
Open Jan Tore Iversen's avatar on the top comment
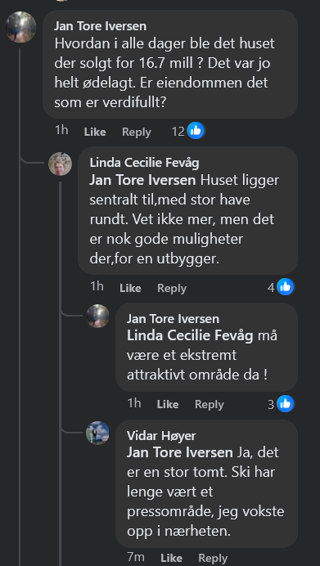coord(20,27)
